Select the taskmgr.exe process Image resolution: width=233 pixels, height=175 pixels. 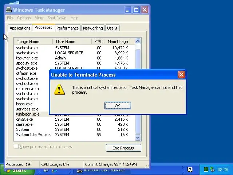(72, 58)
